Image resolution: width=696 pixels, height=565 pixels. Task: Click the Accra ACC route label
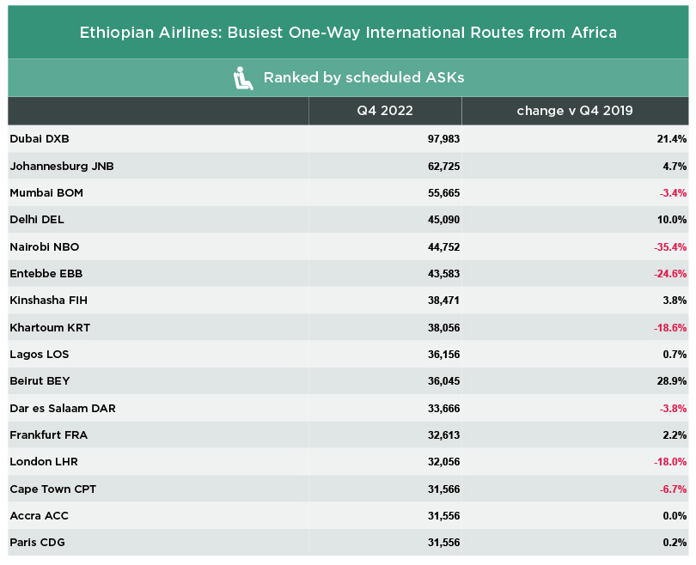(x=39, y=515)
